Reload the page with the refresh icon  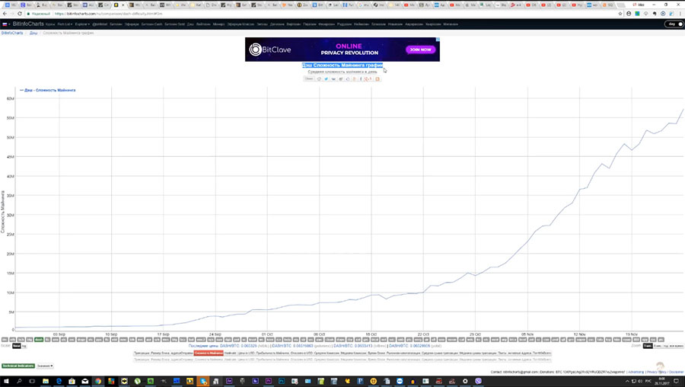tap(20, 14)
